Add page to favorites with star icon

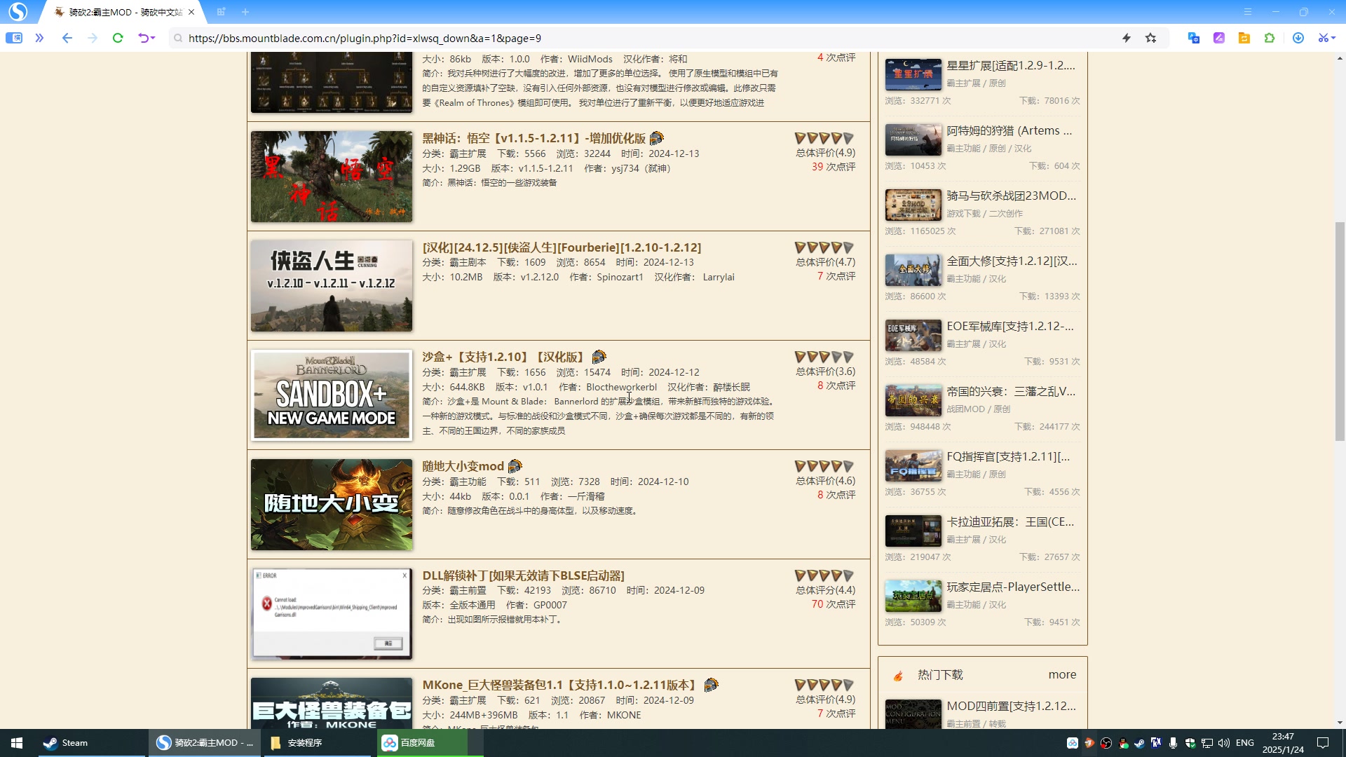pyautogui.click(x=1151, y=38)
